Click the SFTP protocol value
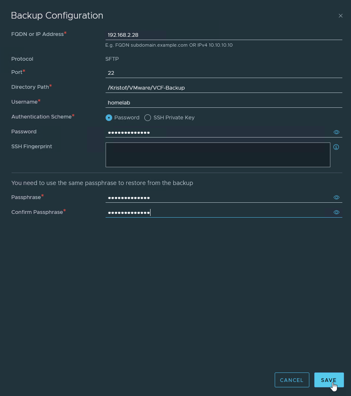Viewport: 351px width, 396px height. click(112, 59)
